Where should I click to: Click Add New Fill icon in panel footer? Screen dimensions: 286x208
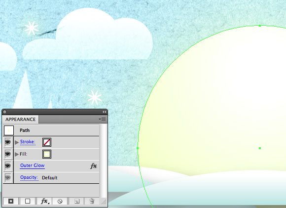pyautogui.click(x=28, y=201)
